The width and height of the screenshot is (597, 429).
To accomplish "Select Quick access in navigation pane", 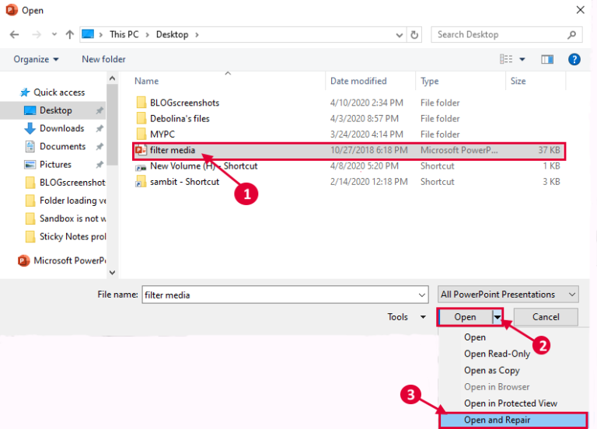I will click(53, 92).
